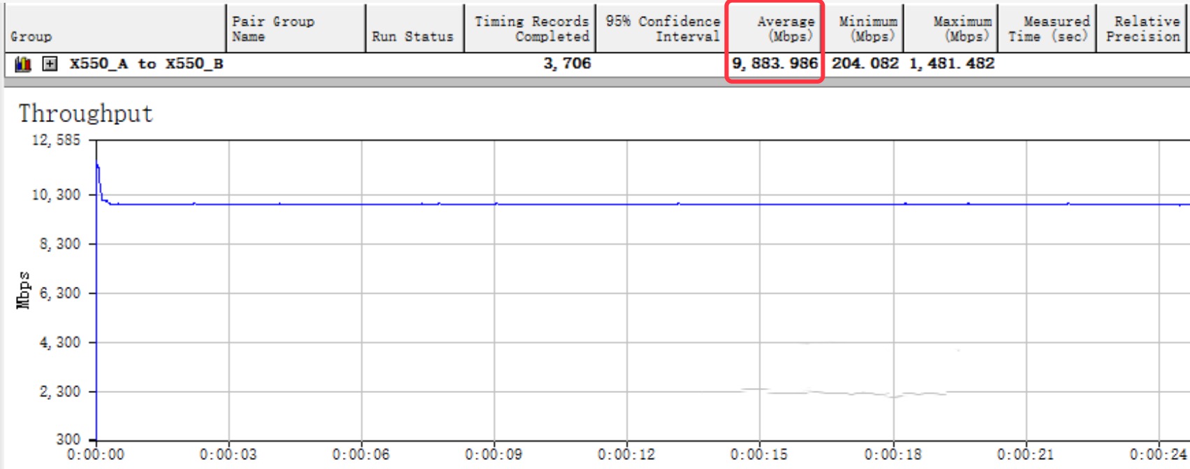Click the Pair Group Name column header

click(296, 29)
